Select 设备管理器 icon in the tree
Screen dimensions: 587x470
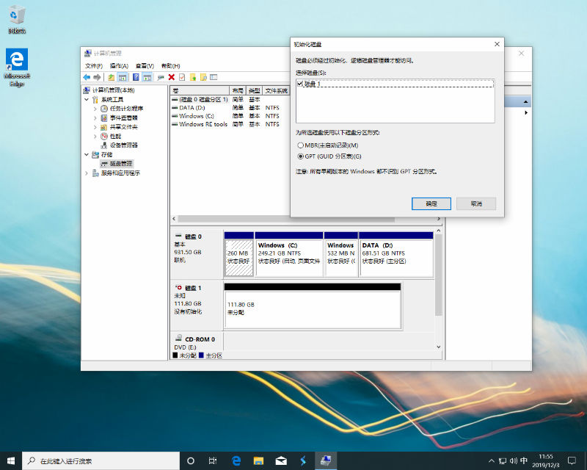[x=104, y=145]
